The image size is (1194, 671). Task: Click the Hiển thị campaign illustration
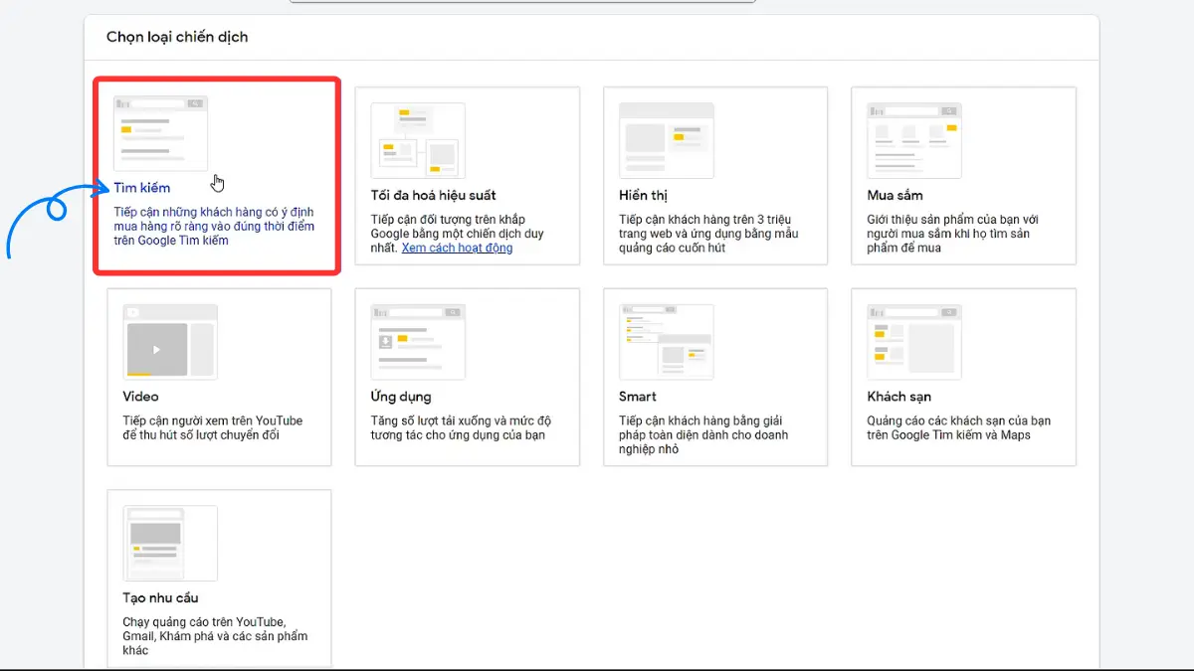point(666,140)
